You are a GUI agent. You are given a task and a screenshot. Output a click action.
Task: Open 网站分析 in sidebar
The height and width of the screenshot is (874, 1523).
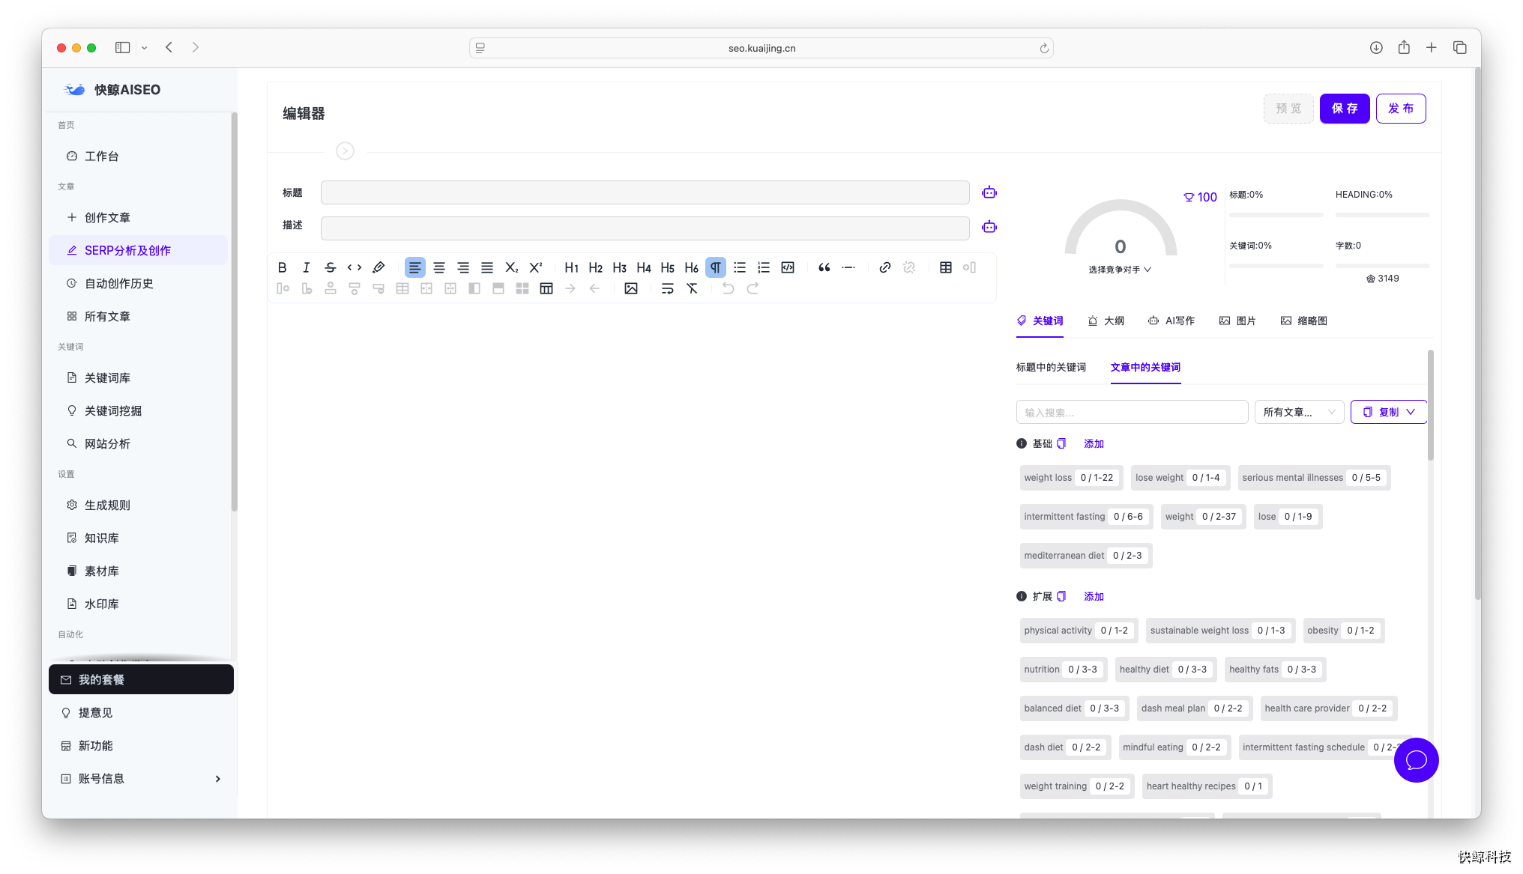click(139, 443)
